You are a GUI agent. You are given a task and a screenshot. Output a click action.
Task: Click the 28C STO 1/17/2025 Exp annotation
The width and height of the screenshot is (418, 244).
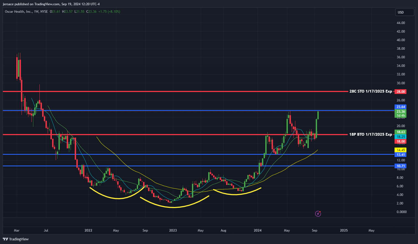(x=371, y=91)
